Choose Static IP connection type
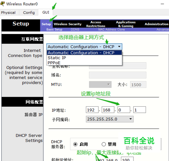The image size is (169, 161). [x=84, y=58]
